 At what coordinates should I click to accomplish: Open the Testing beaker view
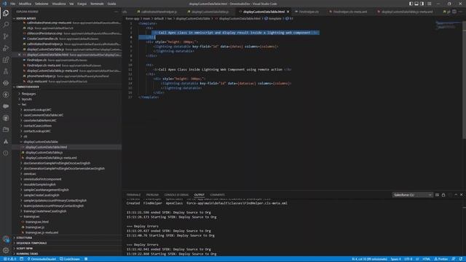[x=6, y=71]
